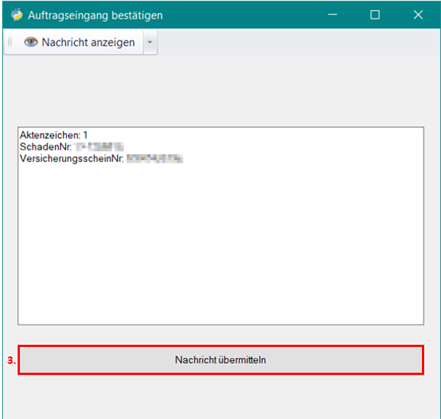
Task: Click the empty area inside the message text box
Action: pos(220,243)
